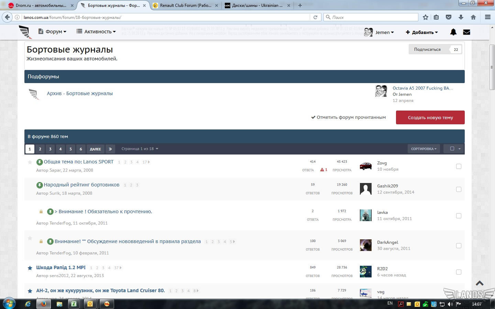
Task: Click lock icon on Обязательно к прочтению topic
Action: coord(41,211)
